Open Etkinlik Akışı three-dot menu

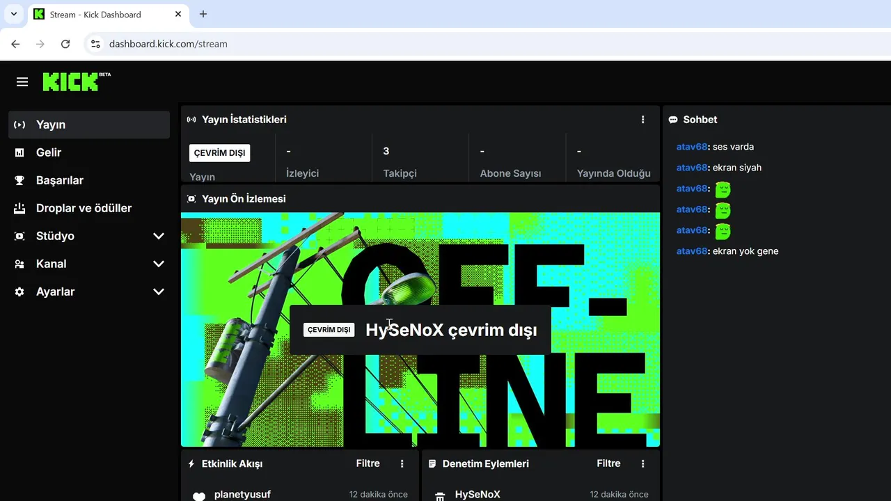[x=402, y=463]
